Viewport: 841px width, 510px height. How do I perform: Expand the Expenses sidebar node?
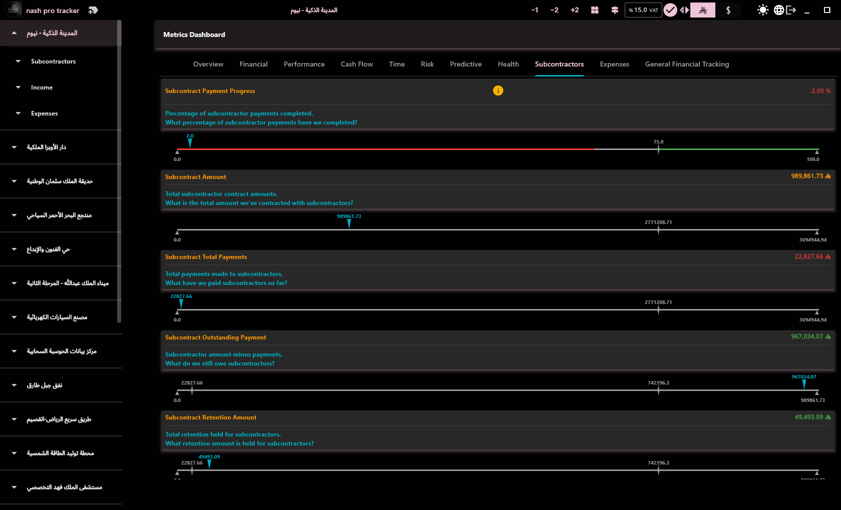coord(18,113)
